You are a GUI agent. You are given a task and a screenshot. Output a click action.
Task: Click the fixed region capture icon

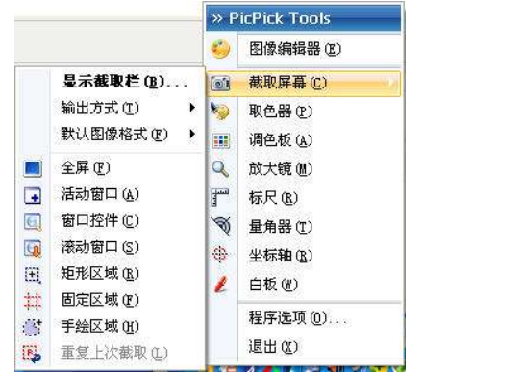click(33, 301)
